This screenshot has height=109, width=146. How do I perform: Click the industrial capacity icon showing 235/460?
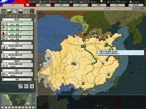(119, 2)
